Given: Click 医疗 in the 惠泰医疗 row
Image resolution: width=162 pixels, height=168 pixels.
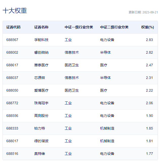Looking at the screenshot, I should click(x=104, y=65).
